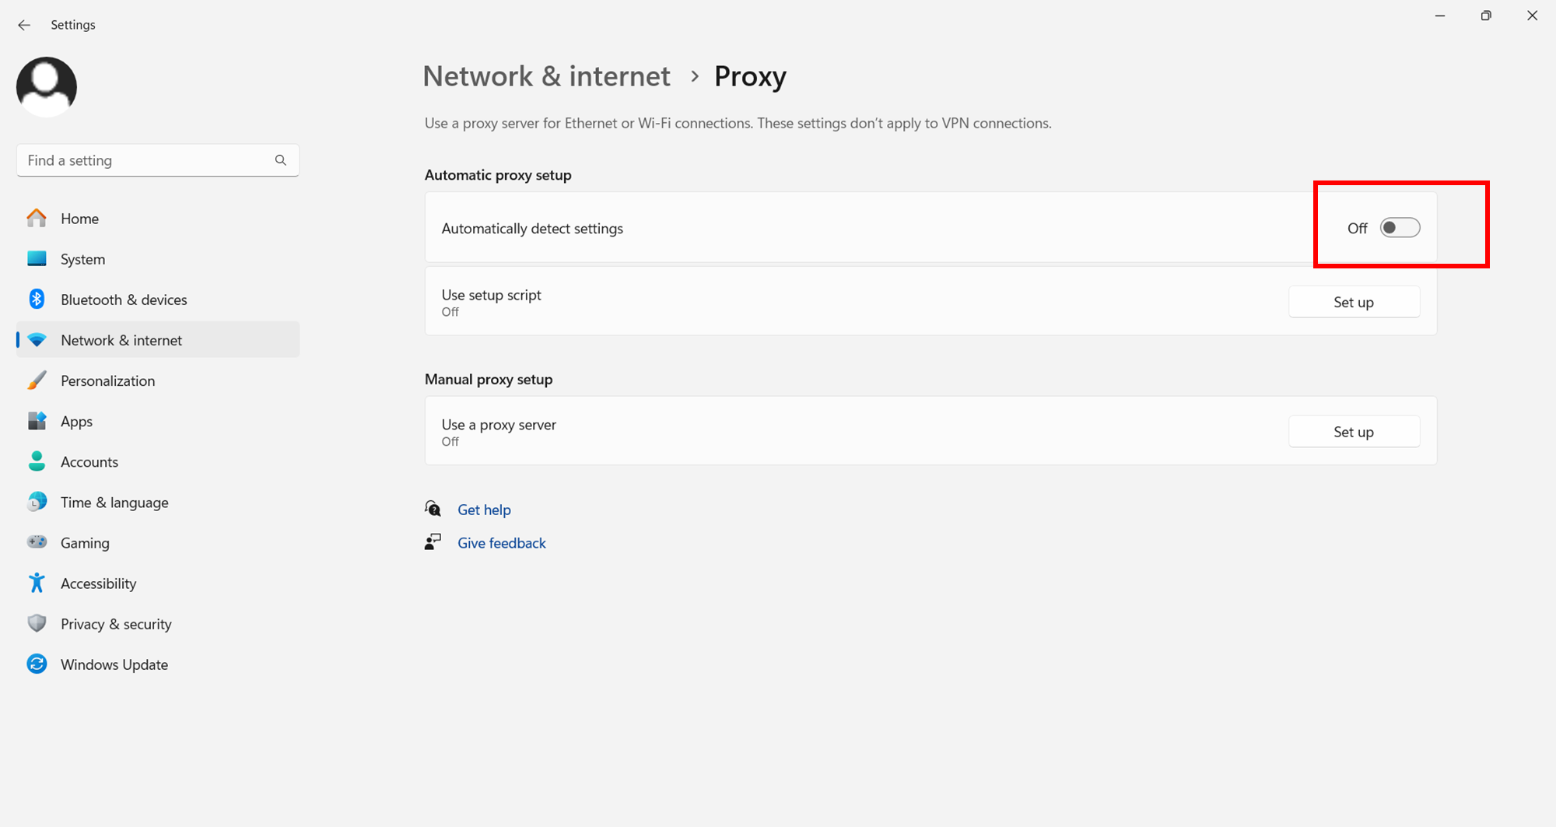Image resolution: width=1556 pixels, height=827 pixels.
Task: Click the Give feedback link
Action: tap(502, 543)
